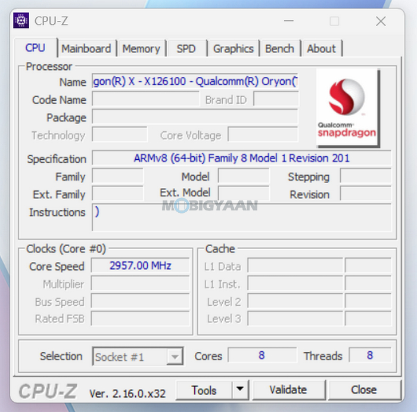This screenshot has width=417, height=412.
Task: Click the Rated FSB field
Action: pyautogui.click(x=140, y=318)
